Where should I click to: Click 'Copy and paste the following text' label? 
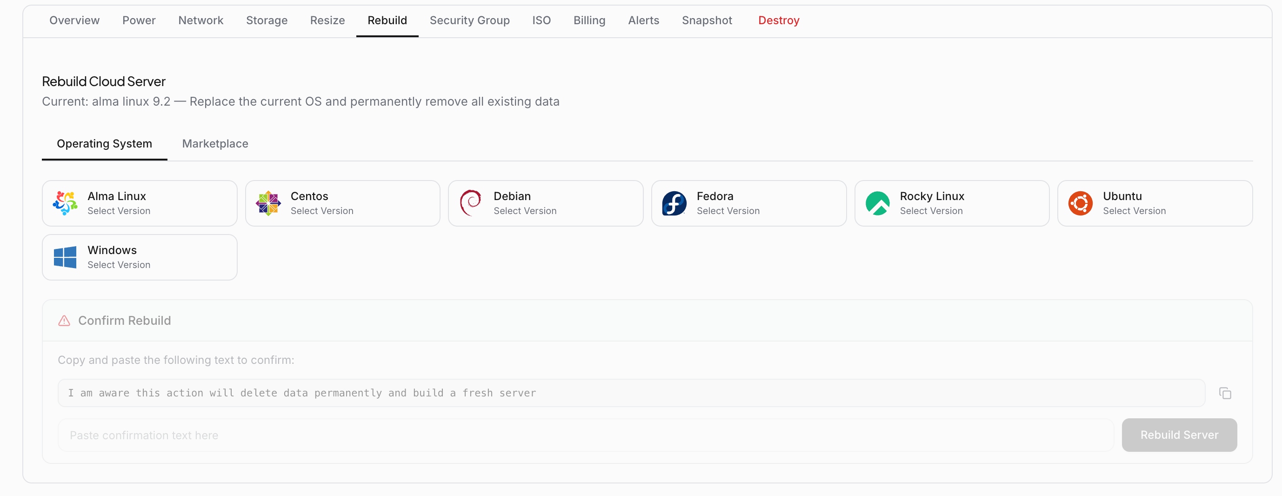tap(176, 360)
